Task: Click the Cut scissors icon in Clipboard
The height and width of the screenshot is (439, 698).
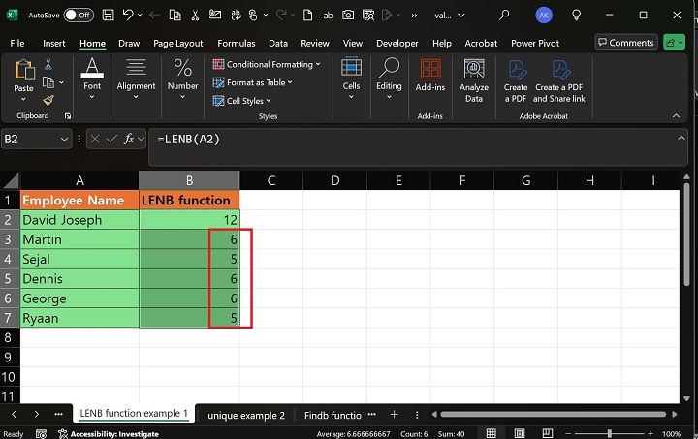Action: [48, 64]
